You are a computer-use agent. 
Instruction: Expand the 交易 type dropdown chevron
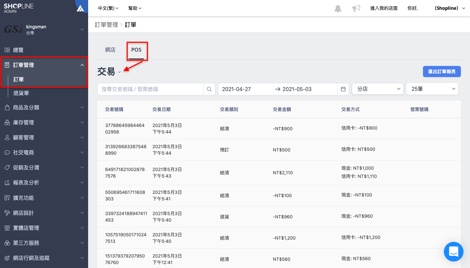119,72
